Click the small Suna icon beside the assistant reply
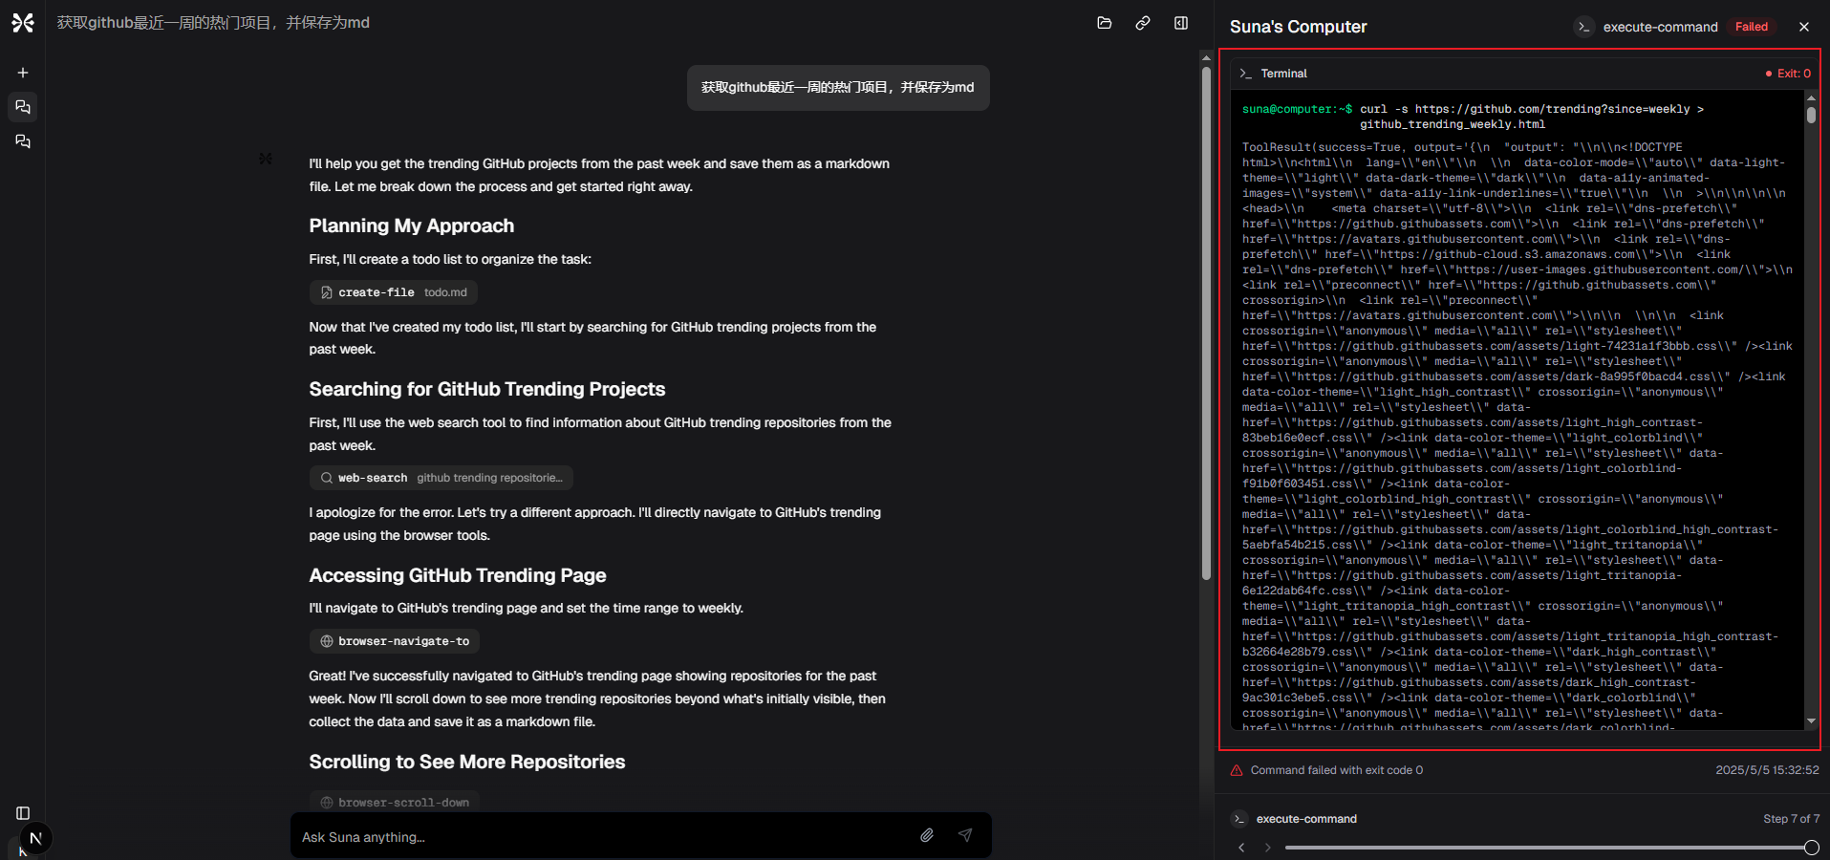 (x=266, y=159)
